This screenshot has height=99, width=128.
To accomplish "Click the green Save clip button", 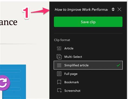I will [x=88, y=22].
